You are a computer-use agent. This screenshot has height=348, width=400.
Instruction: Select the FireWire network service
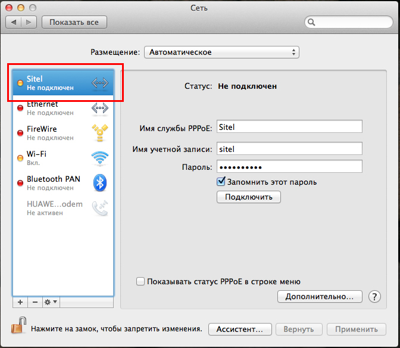(x=62, y=133)
